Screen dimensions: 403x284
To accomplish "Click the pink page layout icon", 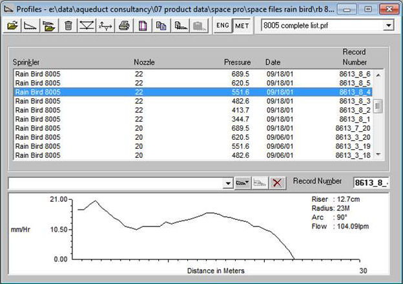I will (143, 25).
